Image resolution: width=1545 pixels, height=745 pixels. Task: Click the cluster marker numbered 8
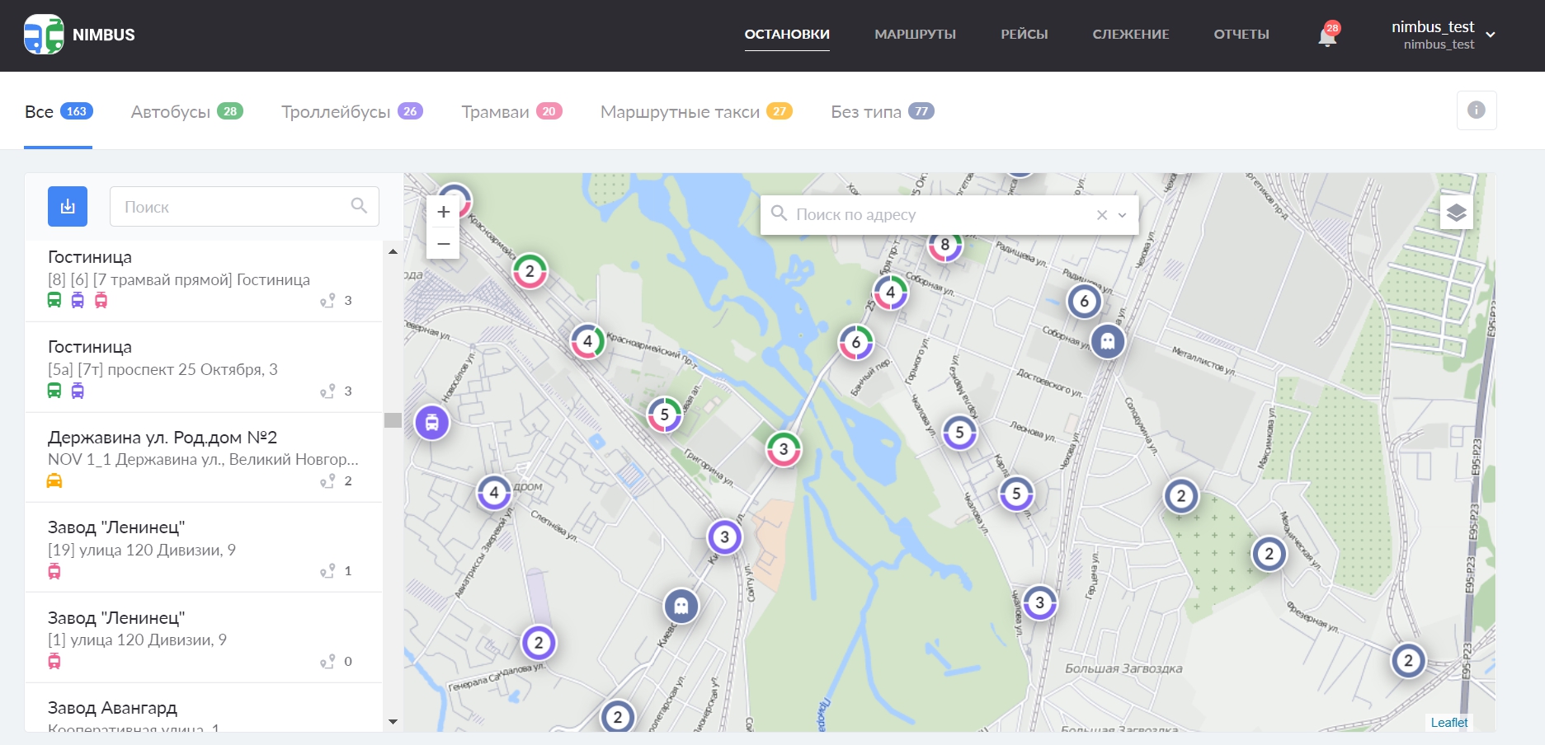pos(944,245)
